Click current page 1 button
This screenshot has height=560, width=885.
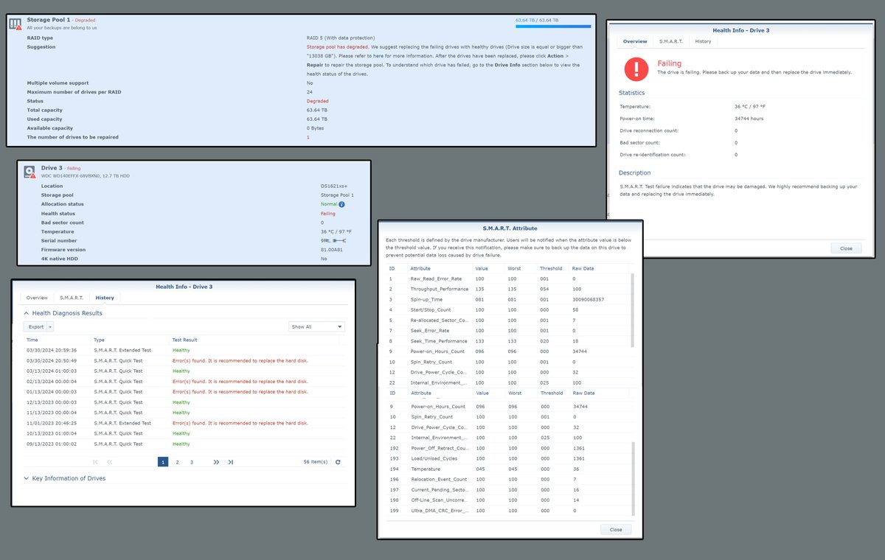pyautogui.click(x=163, y=462)
